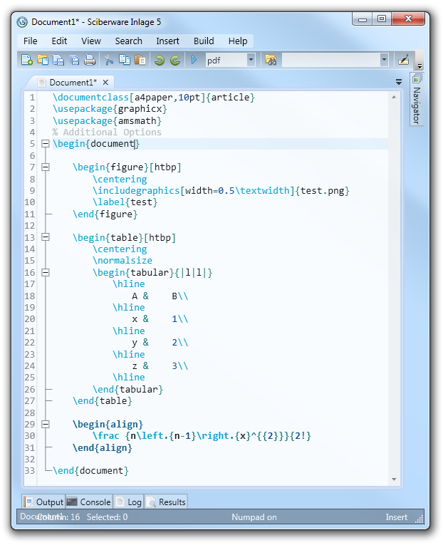Click the Print icon
Image resolution: width=443 pixels, height=545 pixels.
(90, 60)
